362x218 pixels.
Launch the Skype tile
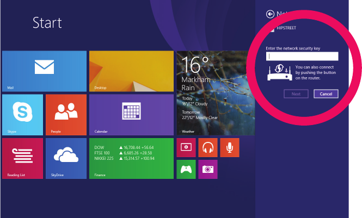click(x=23, y=115)
